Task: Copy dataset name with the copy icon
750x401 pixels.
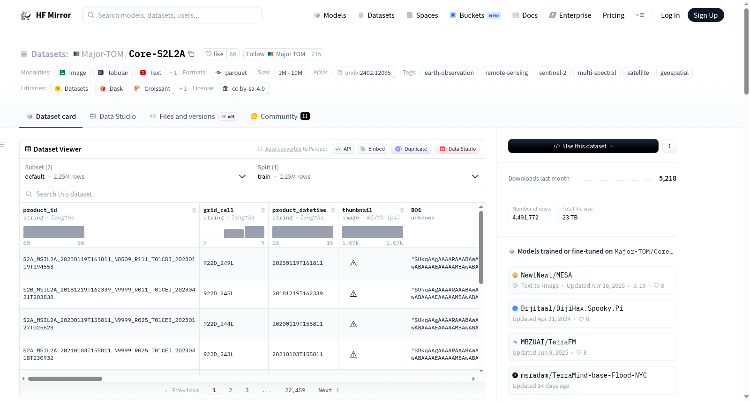Action: (191, 54)
